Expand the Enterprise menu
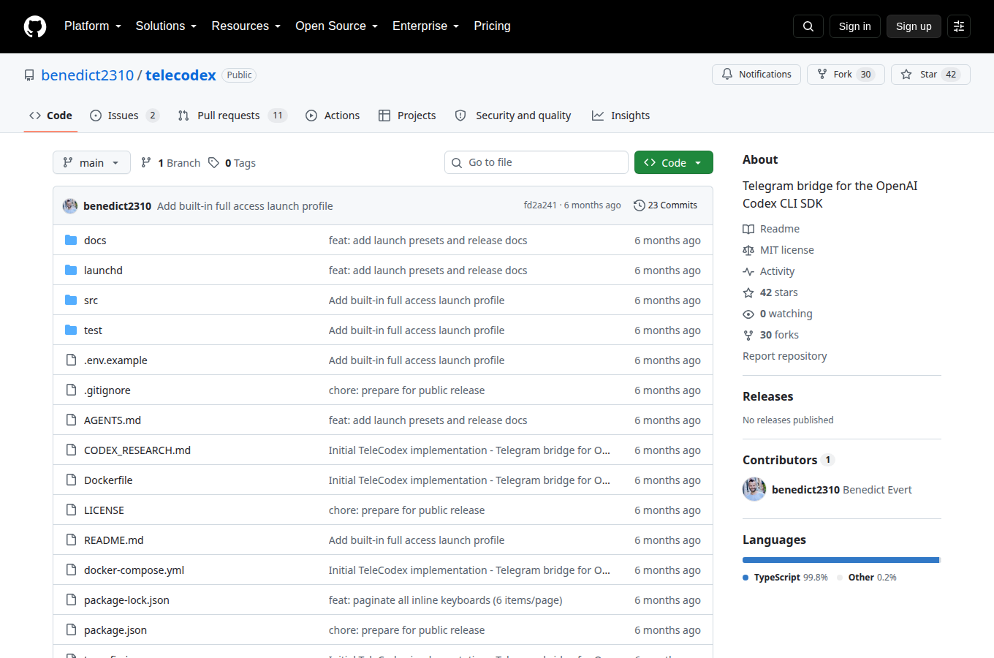The image size is (994, 658). point(426,26)
